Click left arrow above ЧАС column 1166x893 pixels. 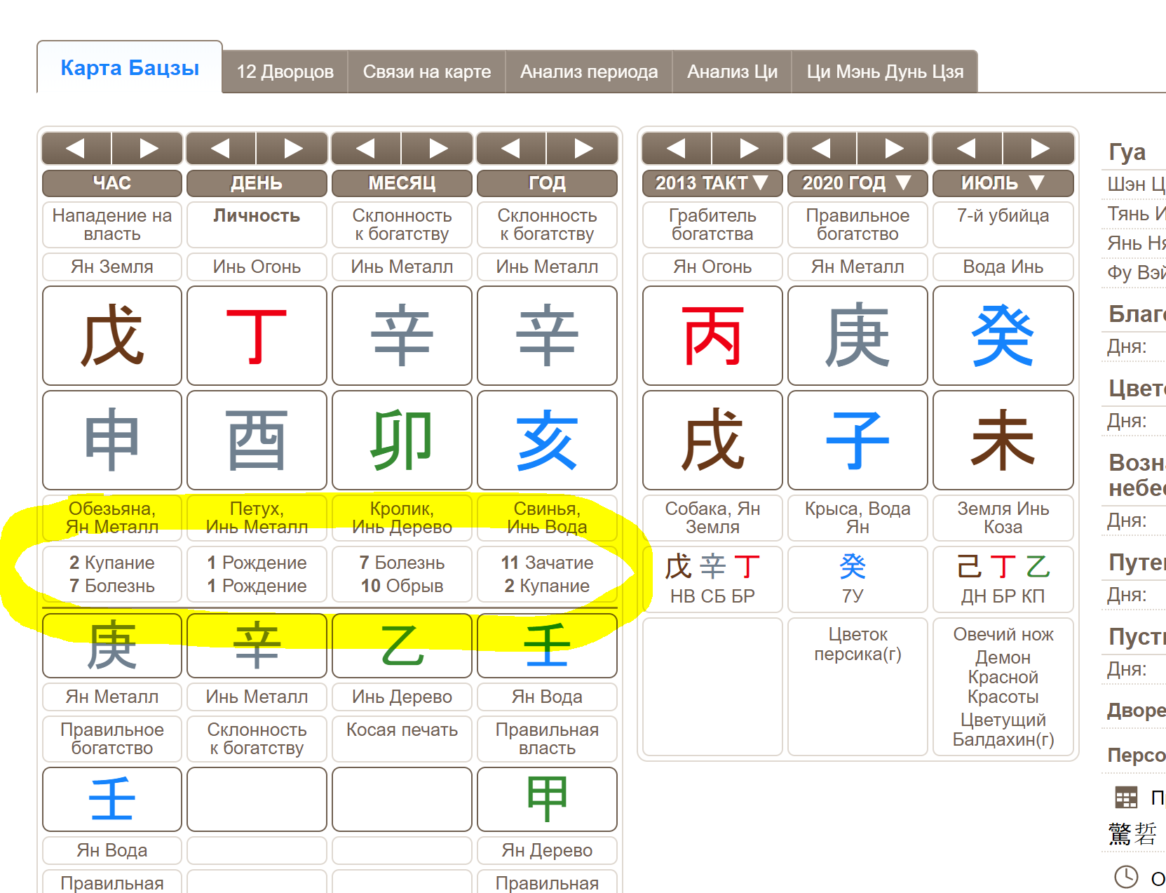click(76, 148)
